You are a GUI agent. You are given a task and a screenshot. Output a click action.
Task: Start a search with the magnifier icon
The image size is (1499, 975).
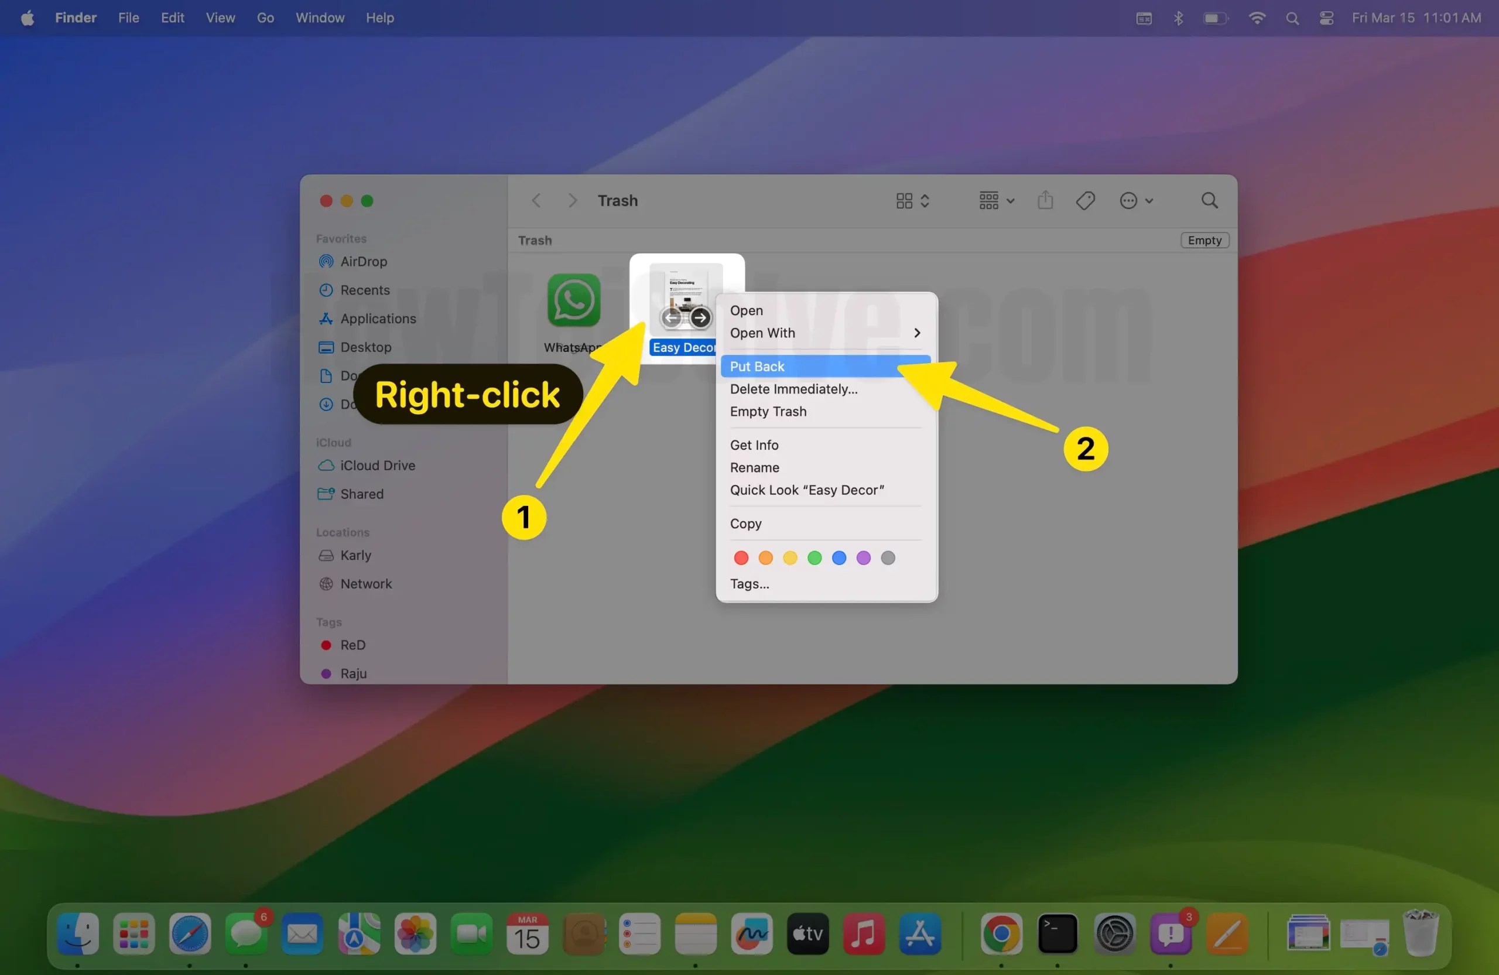pyautogui.click(x=1209, y=200)
